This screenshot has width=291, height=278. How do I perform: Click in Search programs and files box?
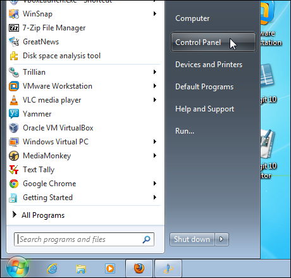click(x=84, y=239)
